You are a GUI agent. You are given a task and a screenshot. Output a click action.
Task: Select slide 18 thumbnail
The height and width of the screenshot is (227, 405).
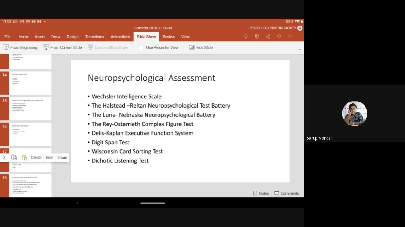[x=30, y=186]
